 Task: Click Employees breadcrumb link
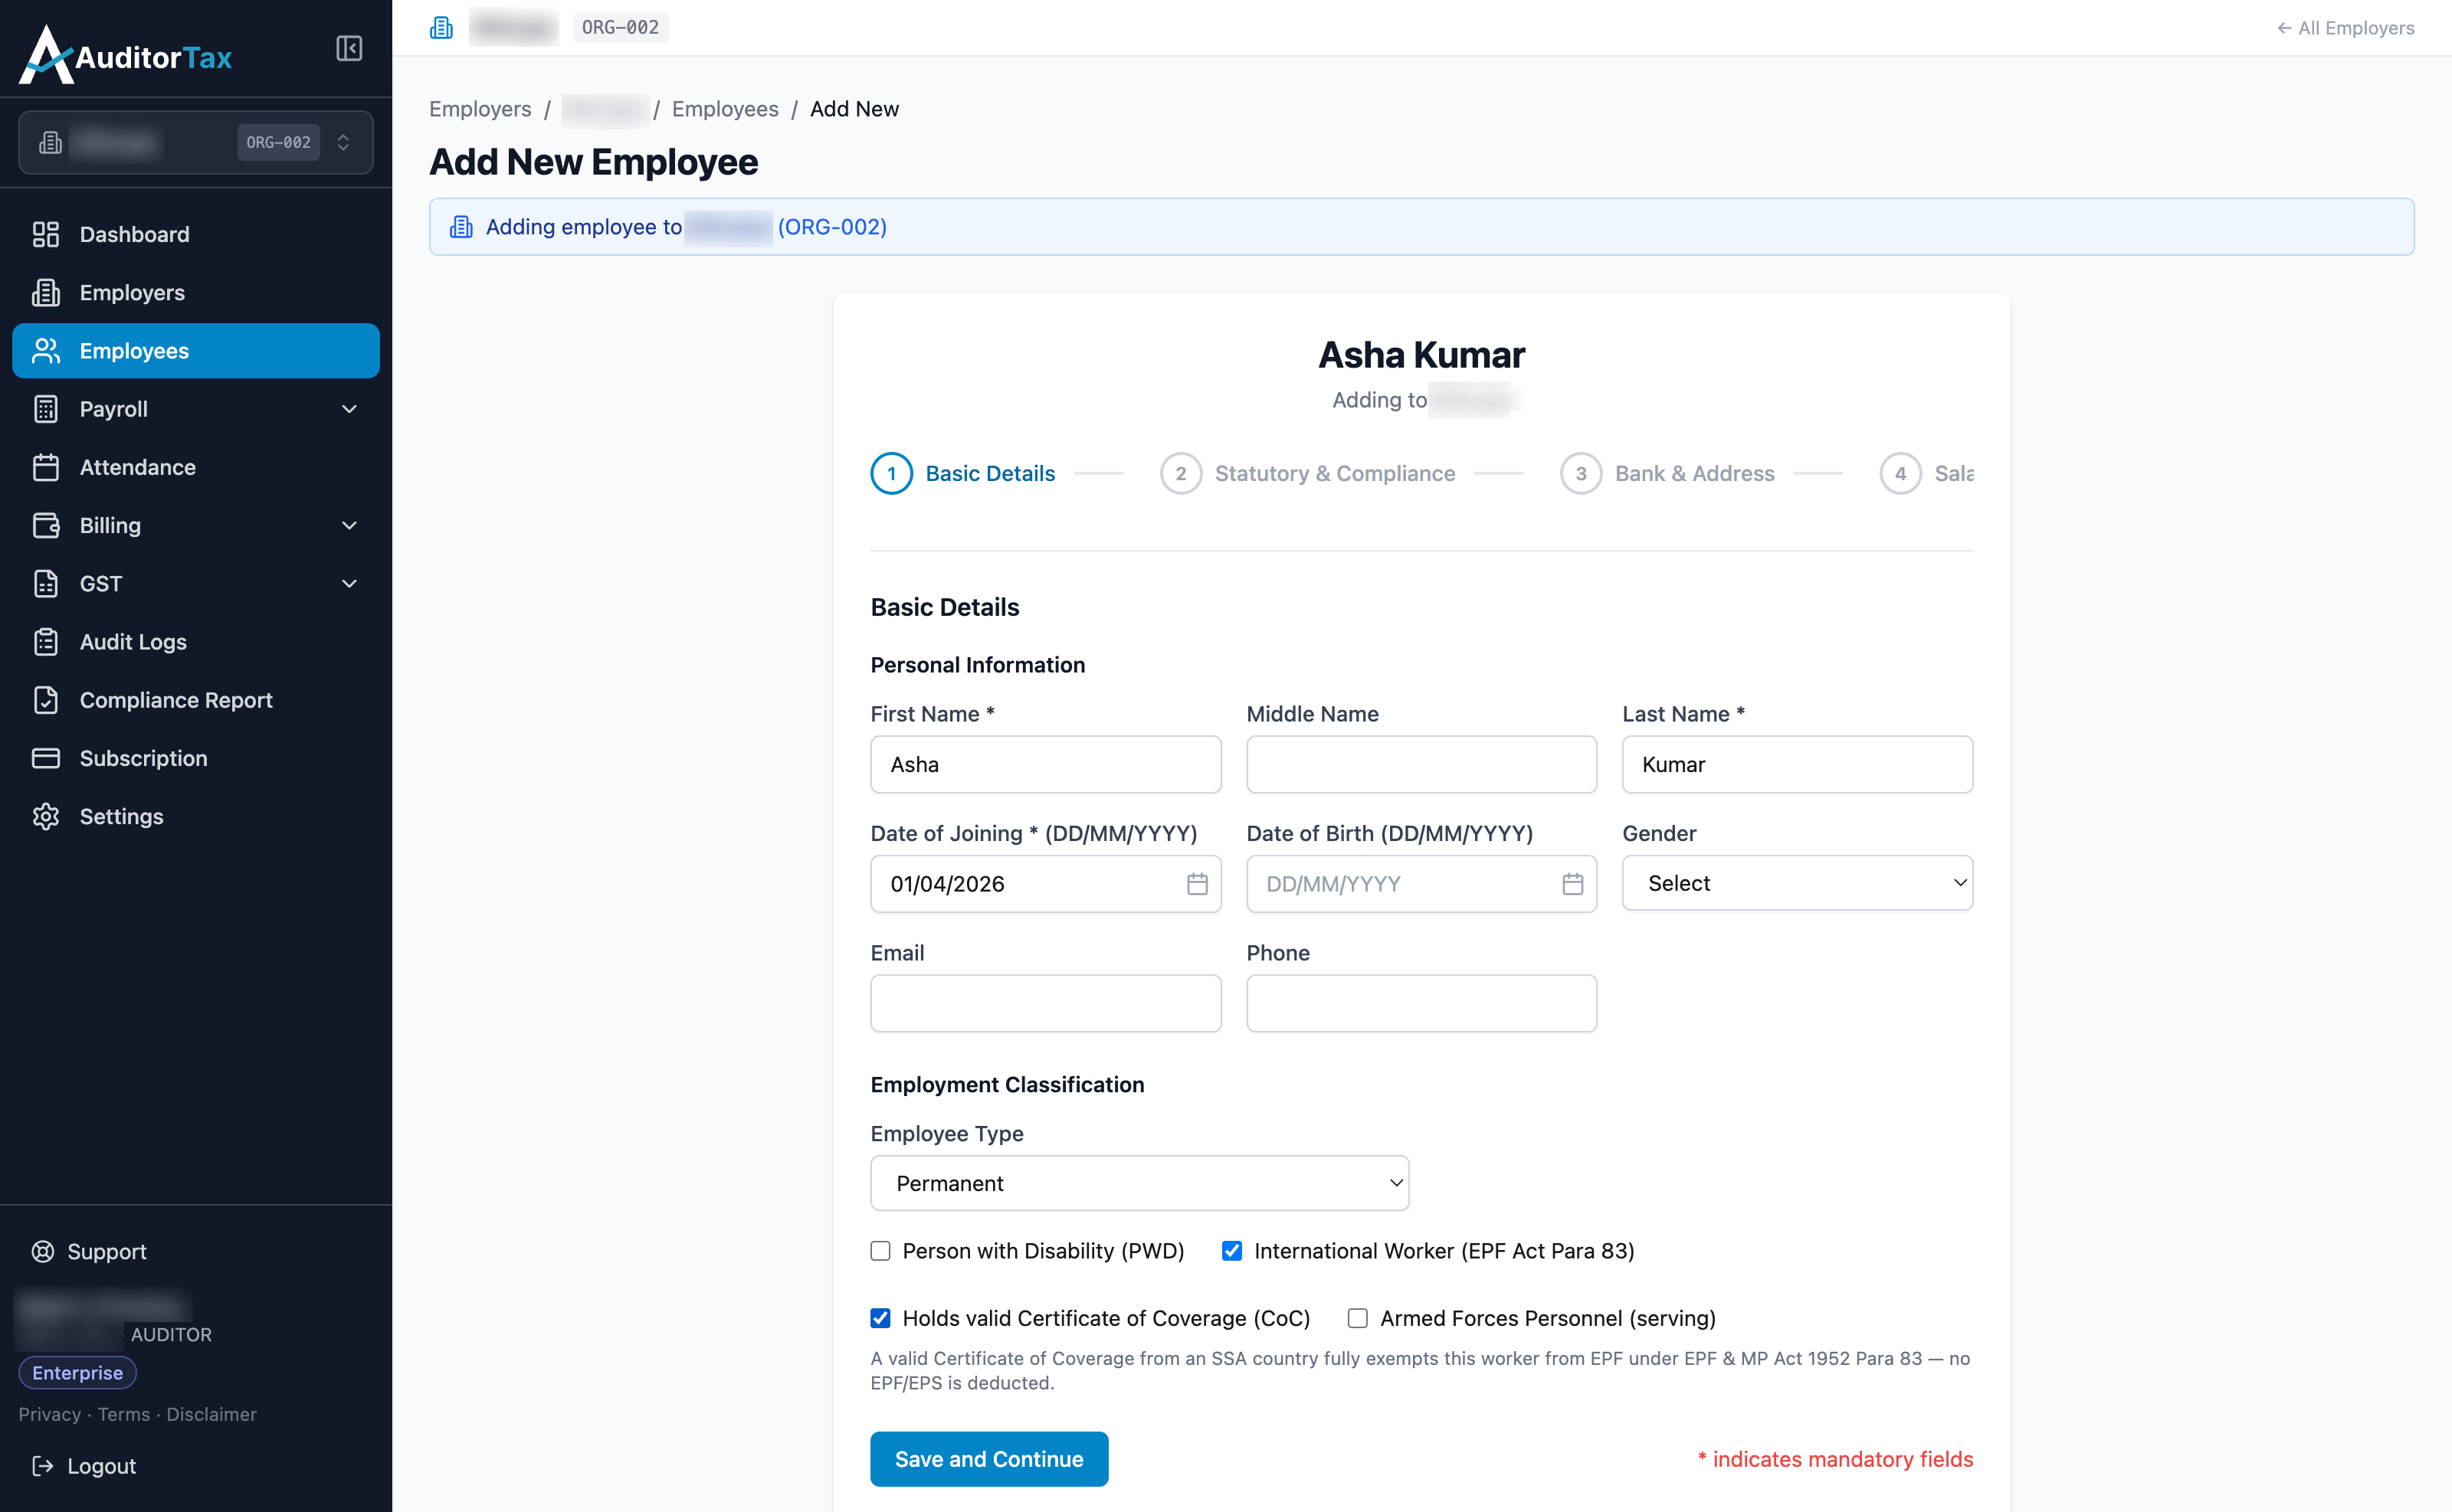724,109
